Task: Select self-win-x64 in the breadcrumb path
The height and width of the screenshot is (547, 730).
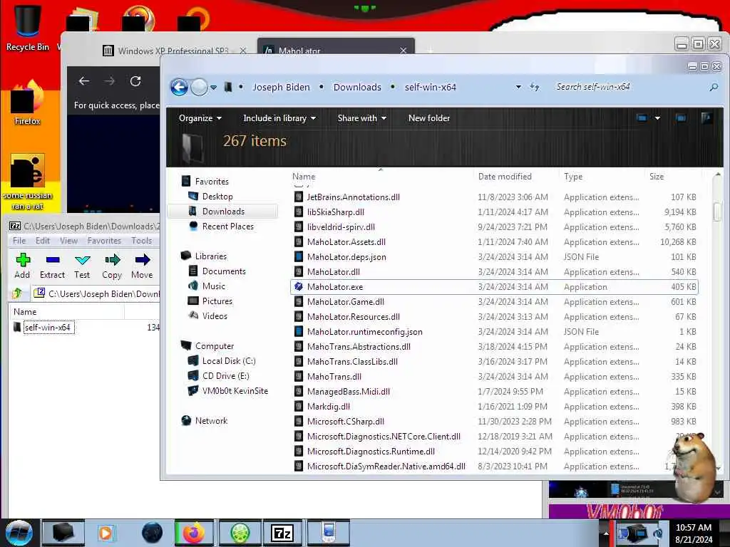Action: tap(430, 87)
